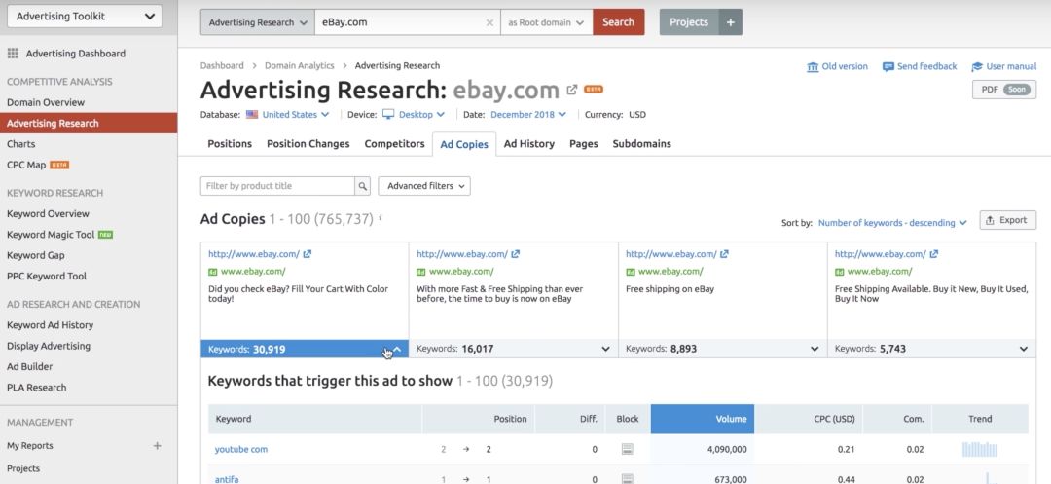Viewport: 1051px width, 484px height.
Task: Click the User manual graduation cap icon
Action: click(977, 67)
